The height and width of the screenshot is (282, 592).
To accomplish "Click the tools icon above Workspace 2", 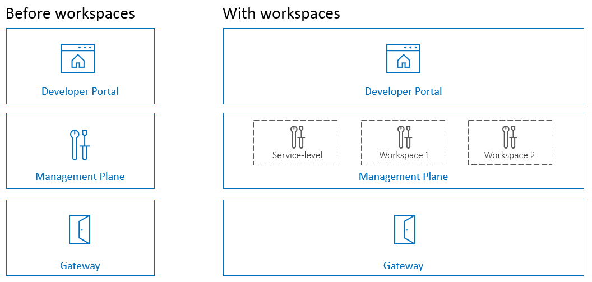I will [510, 137].
